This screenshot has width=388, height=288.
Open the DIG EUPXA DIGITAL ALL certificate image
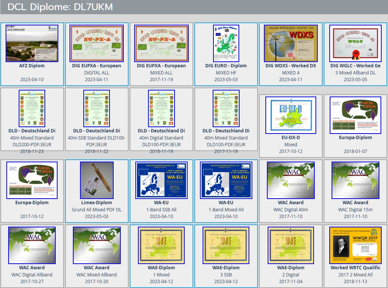96,43
